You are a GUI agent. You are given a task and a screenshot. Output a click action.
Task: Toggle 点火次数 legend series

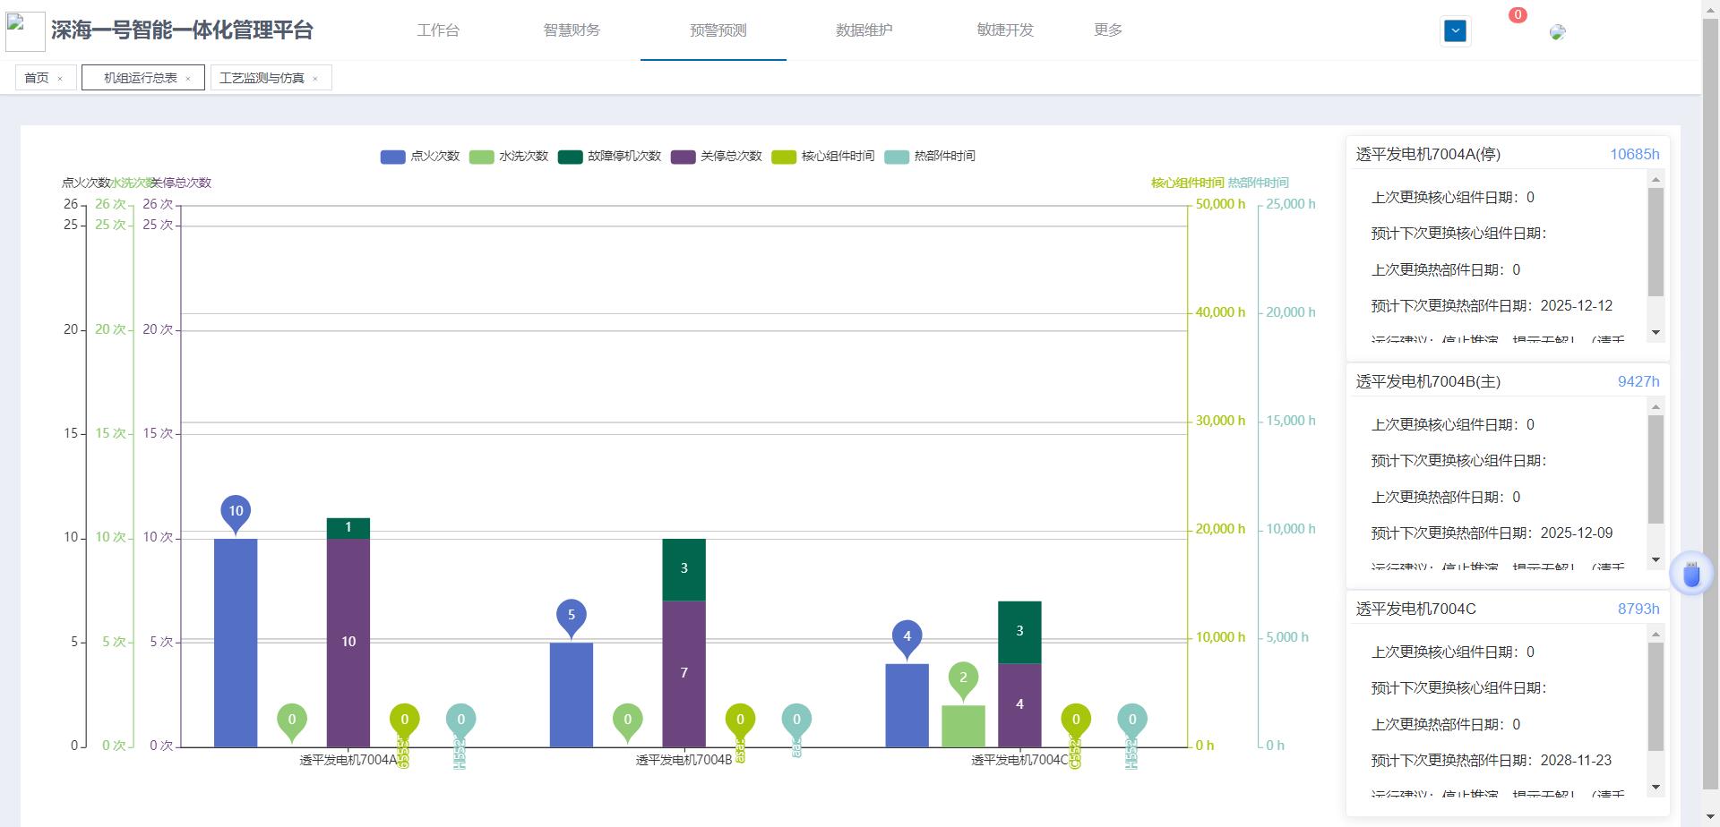(x=420, y=157)
